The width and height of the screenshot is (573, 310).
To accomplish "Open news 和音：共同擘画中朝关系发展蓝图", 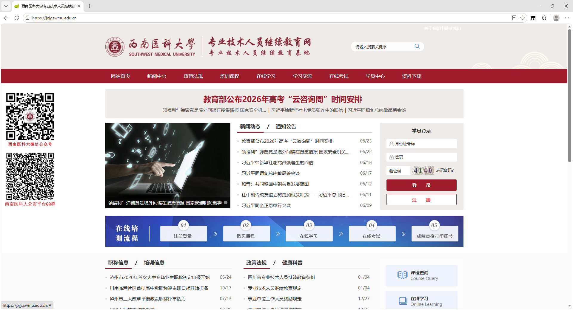I will [x=275, y=184].
